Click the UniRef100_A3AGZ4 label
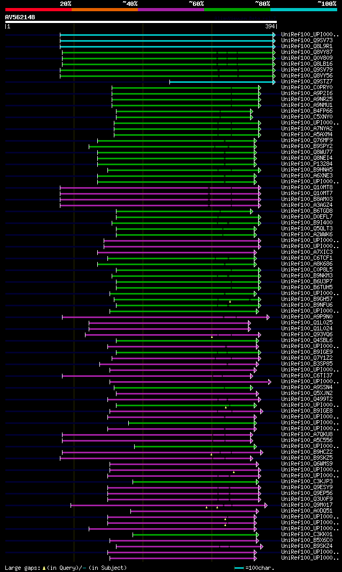 point(307,205)
